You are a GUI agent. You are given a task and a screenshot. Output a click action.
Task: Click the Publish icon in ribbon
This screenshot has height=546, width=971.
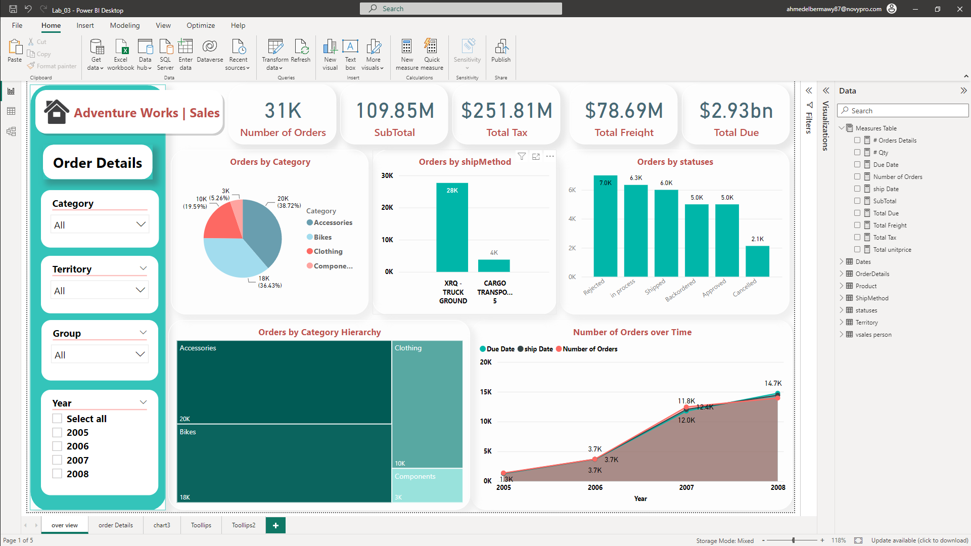click(x=500, y=47)
